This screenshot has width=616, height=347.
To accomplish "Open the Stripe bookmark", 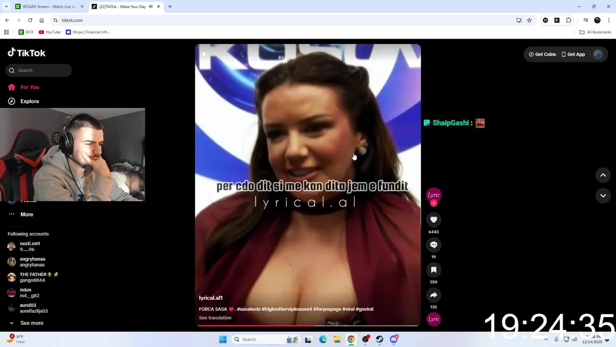I will click(x=88, y=32).
